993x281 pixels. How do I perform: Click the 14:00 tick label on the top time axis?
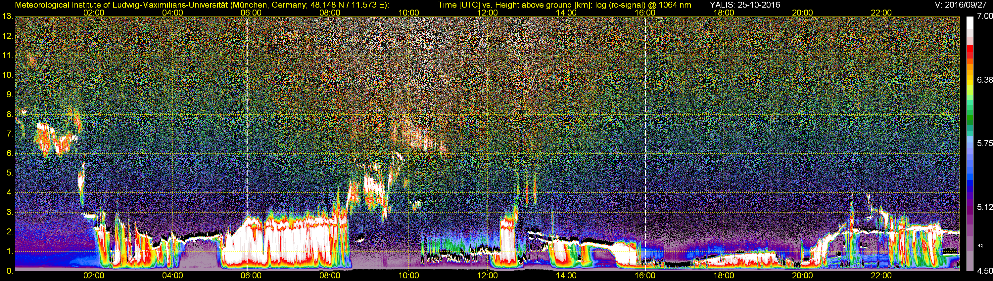coord(566,13)
